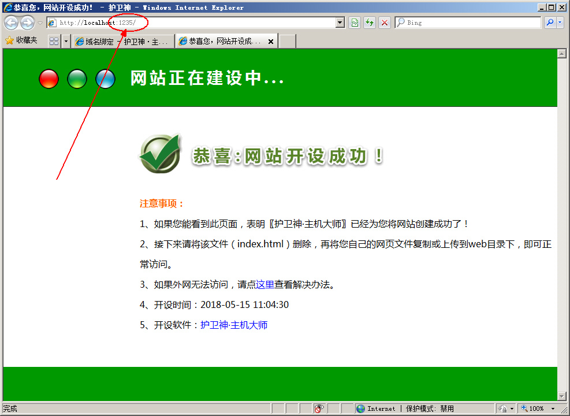
Task: Click the Quick Tabs grid icon
Action: pos(54,41)
